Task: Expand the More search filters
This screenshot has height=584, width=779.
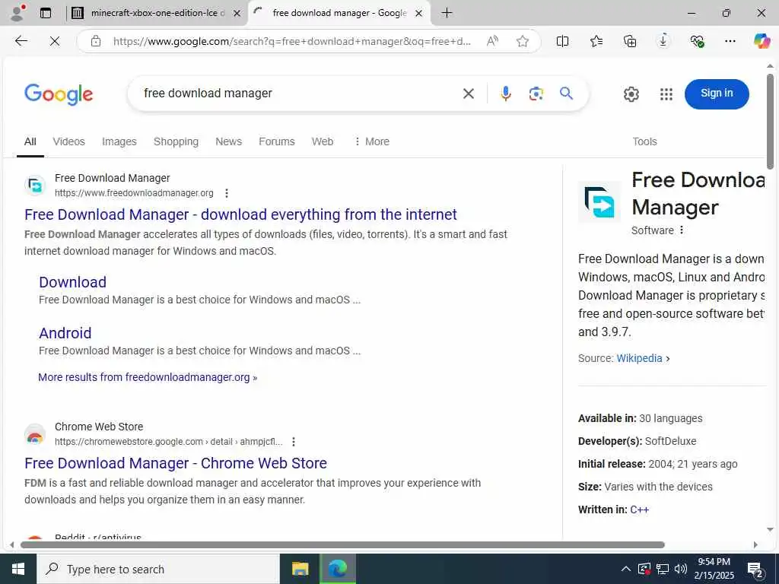Action: [371, 141]
